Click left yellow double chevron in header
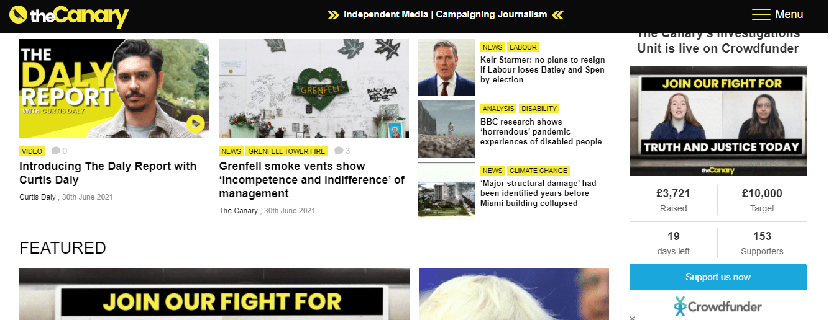Screen dimensions: 834x320 (x=333, y=15)
